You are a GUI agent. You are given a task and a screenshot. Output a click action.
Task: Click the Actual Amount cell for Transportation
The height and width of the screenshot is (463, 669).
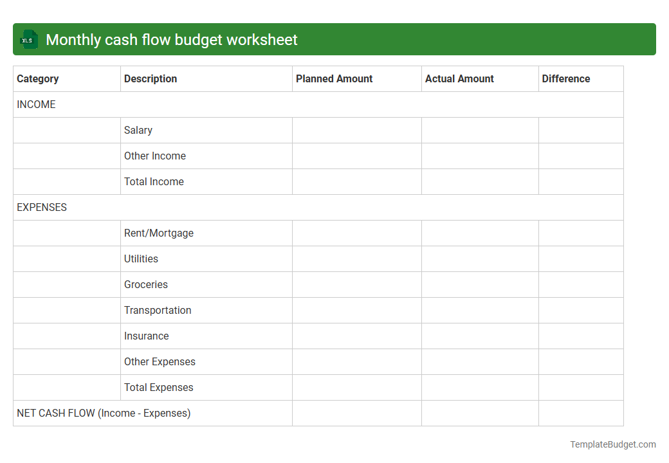click(479, 310)
